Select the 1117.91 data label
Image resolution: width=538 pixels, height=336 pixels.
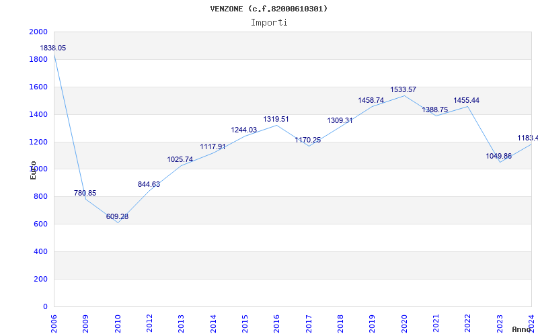(x=213, y=146)
